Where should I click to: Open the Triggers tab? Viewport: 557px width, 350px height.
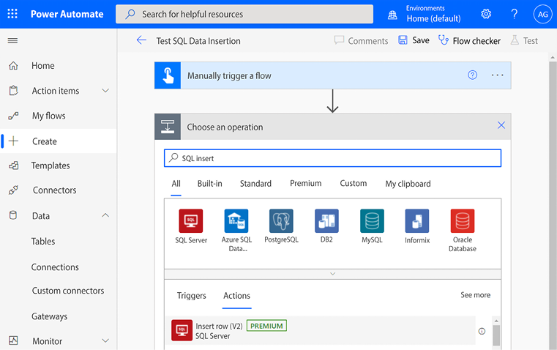click(192, 296)
